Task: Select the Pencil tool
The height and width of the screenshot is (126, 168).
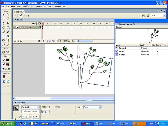Action: pos(4,32)
